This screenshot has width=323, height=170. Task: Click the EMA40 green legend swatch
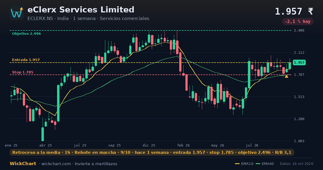[258, 164]
